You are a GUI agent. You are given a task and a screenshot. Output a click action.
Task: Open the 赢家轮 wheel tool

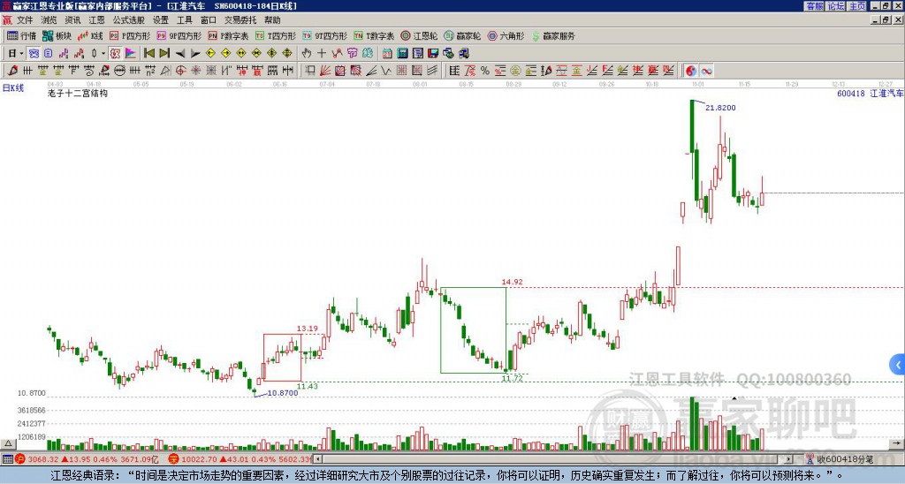point(462,35)
